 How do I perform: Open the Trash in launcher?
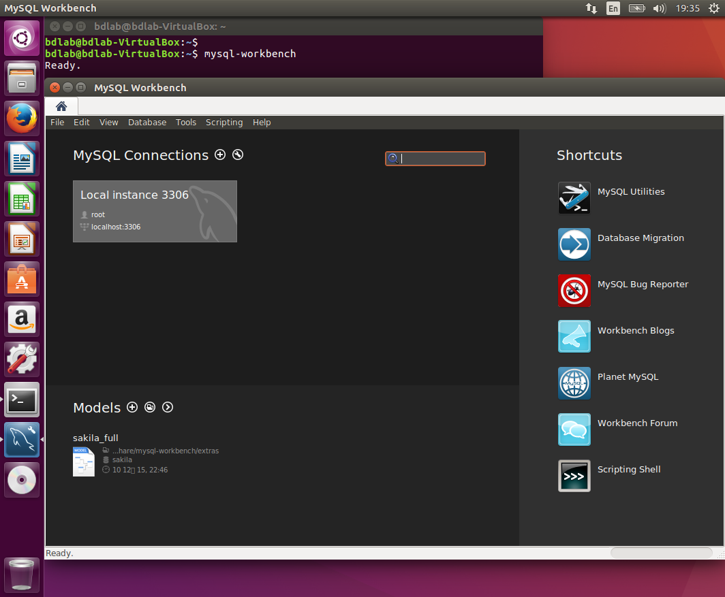(22, 575)
